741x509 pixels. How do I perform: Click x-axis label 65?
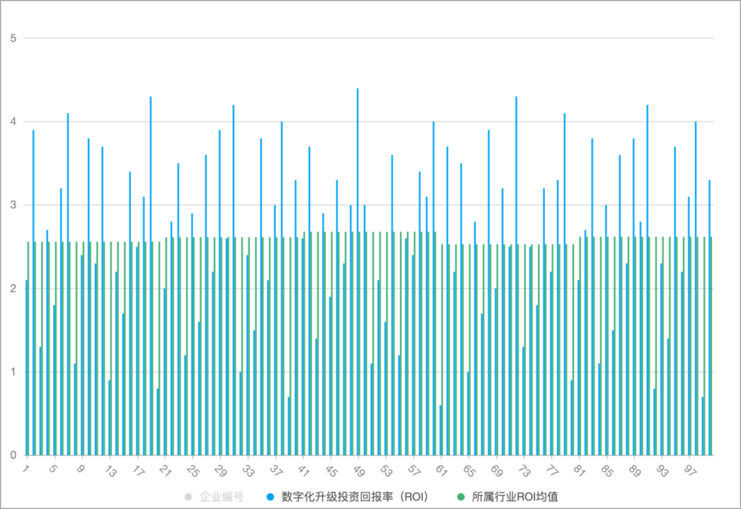(x=469, y=471)
